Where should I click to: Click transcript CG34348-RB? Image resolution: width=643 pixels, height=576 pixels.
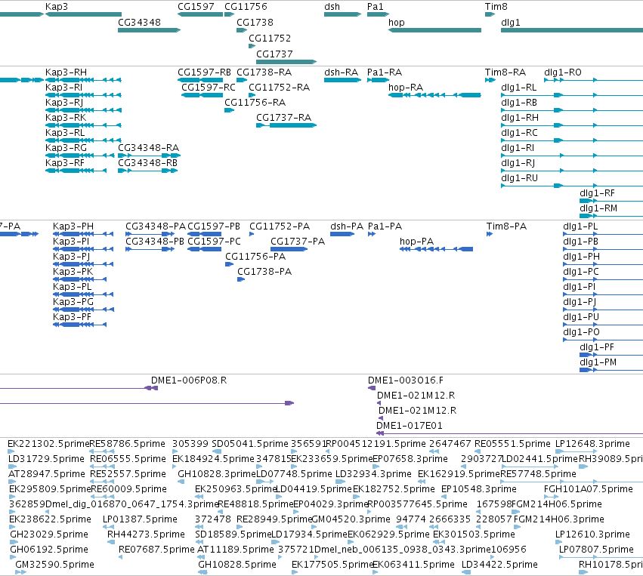point(147,171)
